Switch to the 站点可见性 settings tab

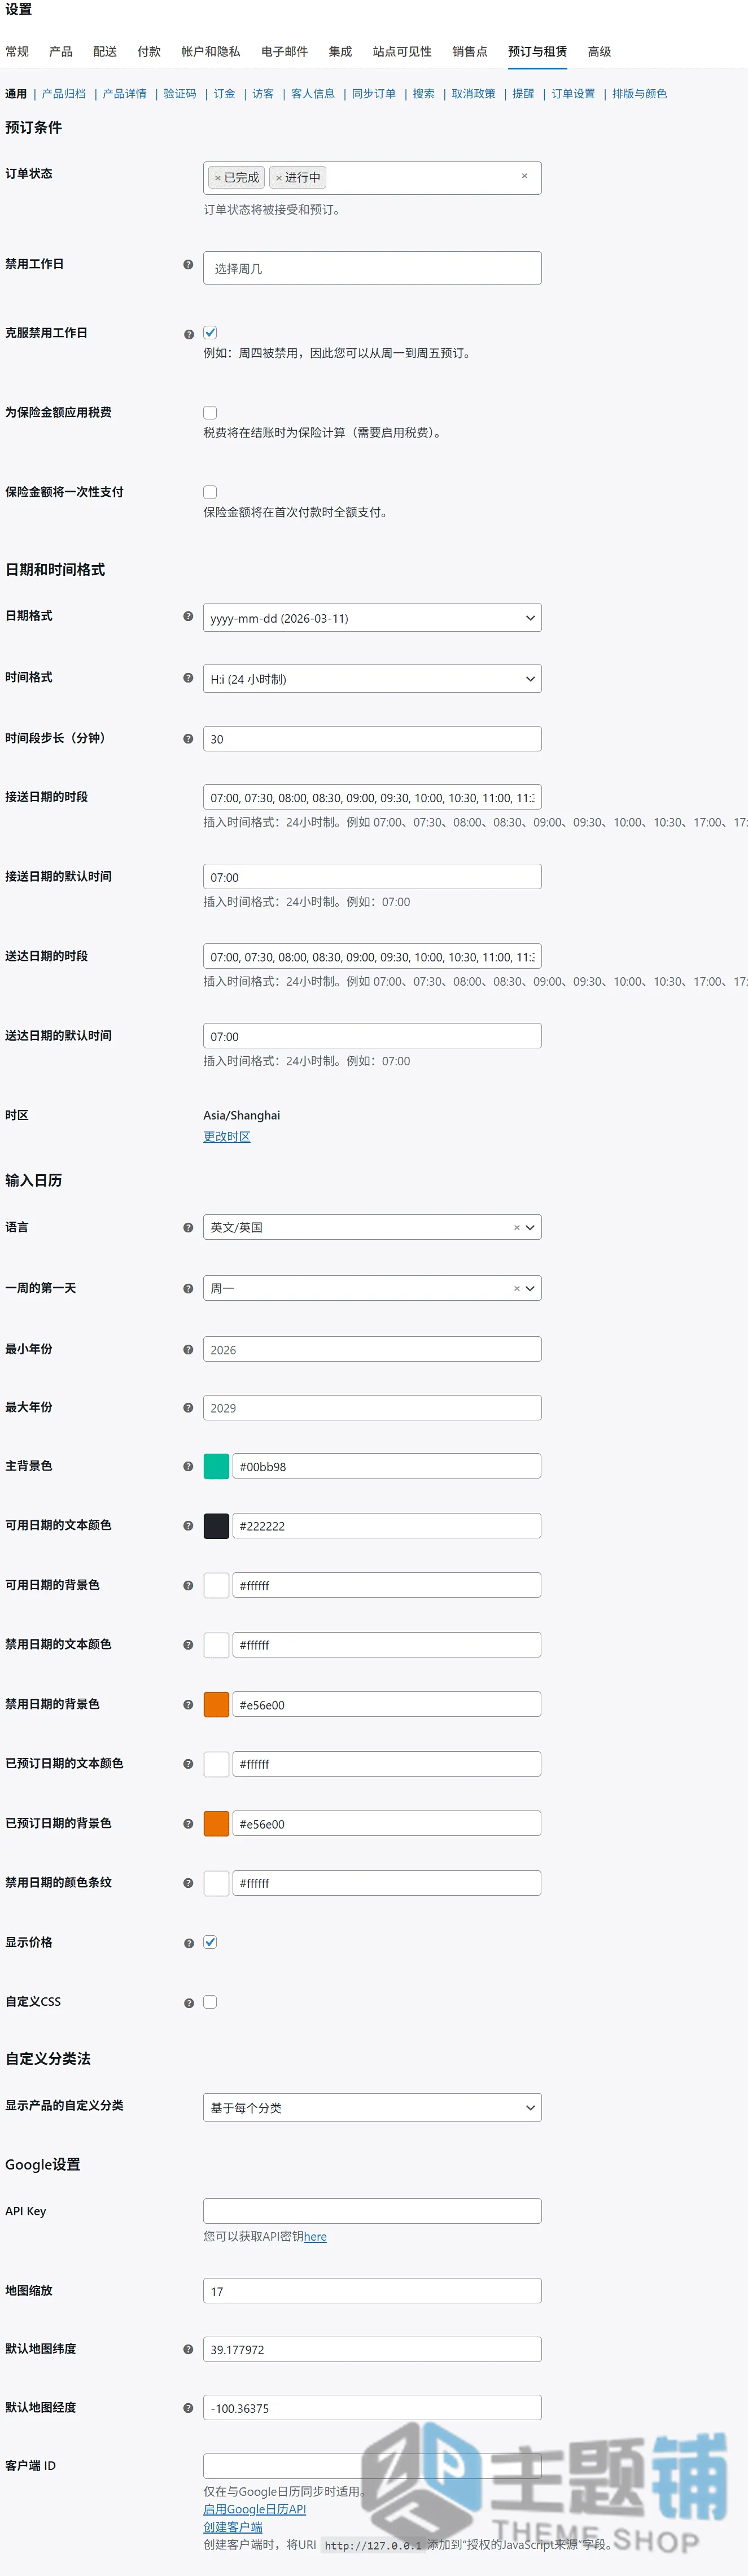pyautogui.click(x=402, y=52)
